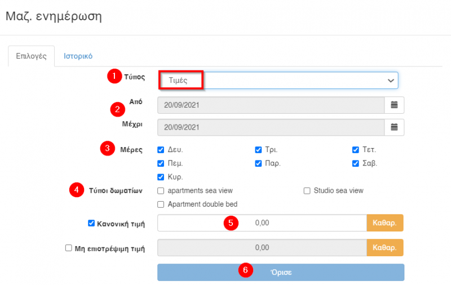Viewport: 451px width, 285px height.
Task: Uncheck the Κυρ. day checkbox
Action: pyautogui.click(x=161, y=177)
